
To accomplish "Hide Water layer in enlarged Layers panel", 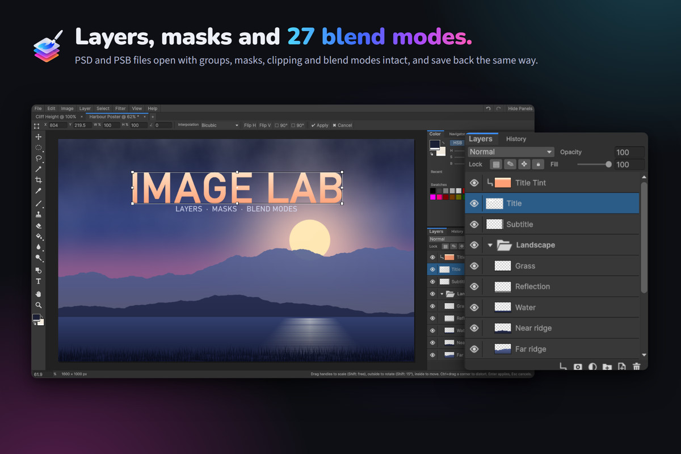I will pos(474,307).
